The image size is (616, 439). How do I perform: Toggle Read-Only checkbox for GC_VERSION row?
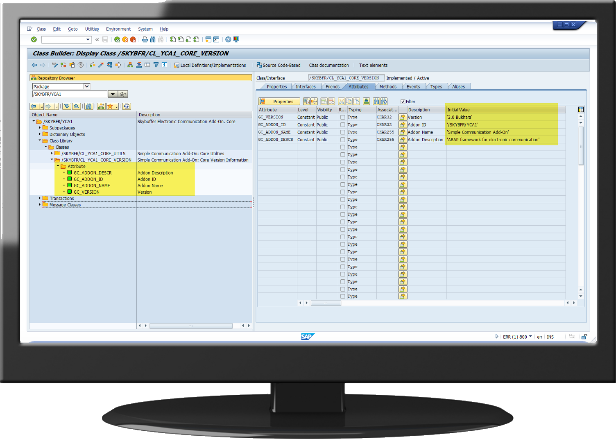pyautogui.click(x=343, y=117)
